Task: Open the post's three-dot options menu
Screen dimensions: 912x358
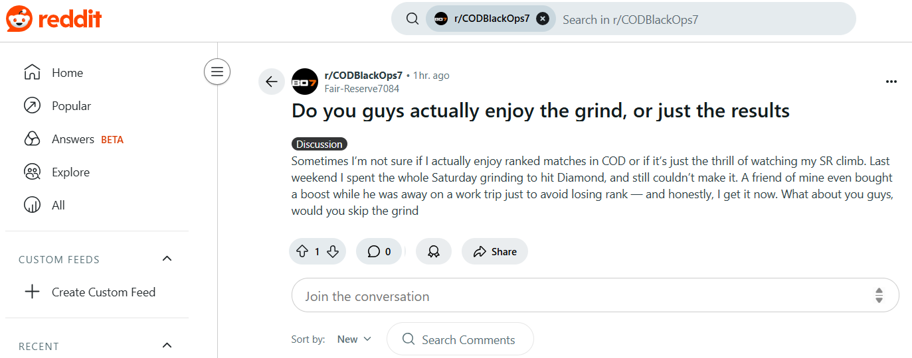Action: (x=891, y=82)
